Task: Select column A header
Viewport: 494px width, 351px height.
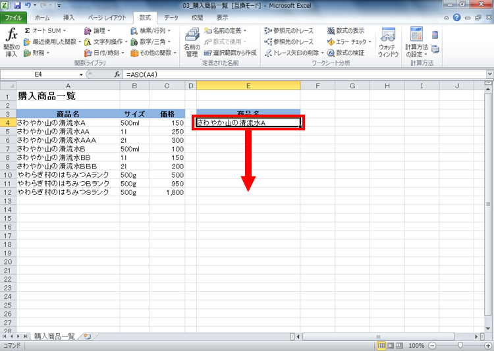Action: pos(68,86)
